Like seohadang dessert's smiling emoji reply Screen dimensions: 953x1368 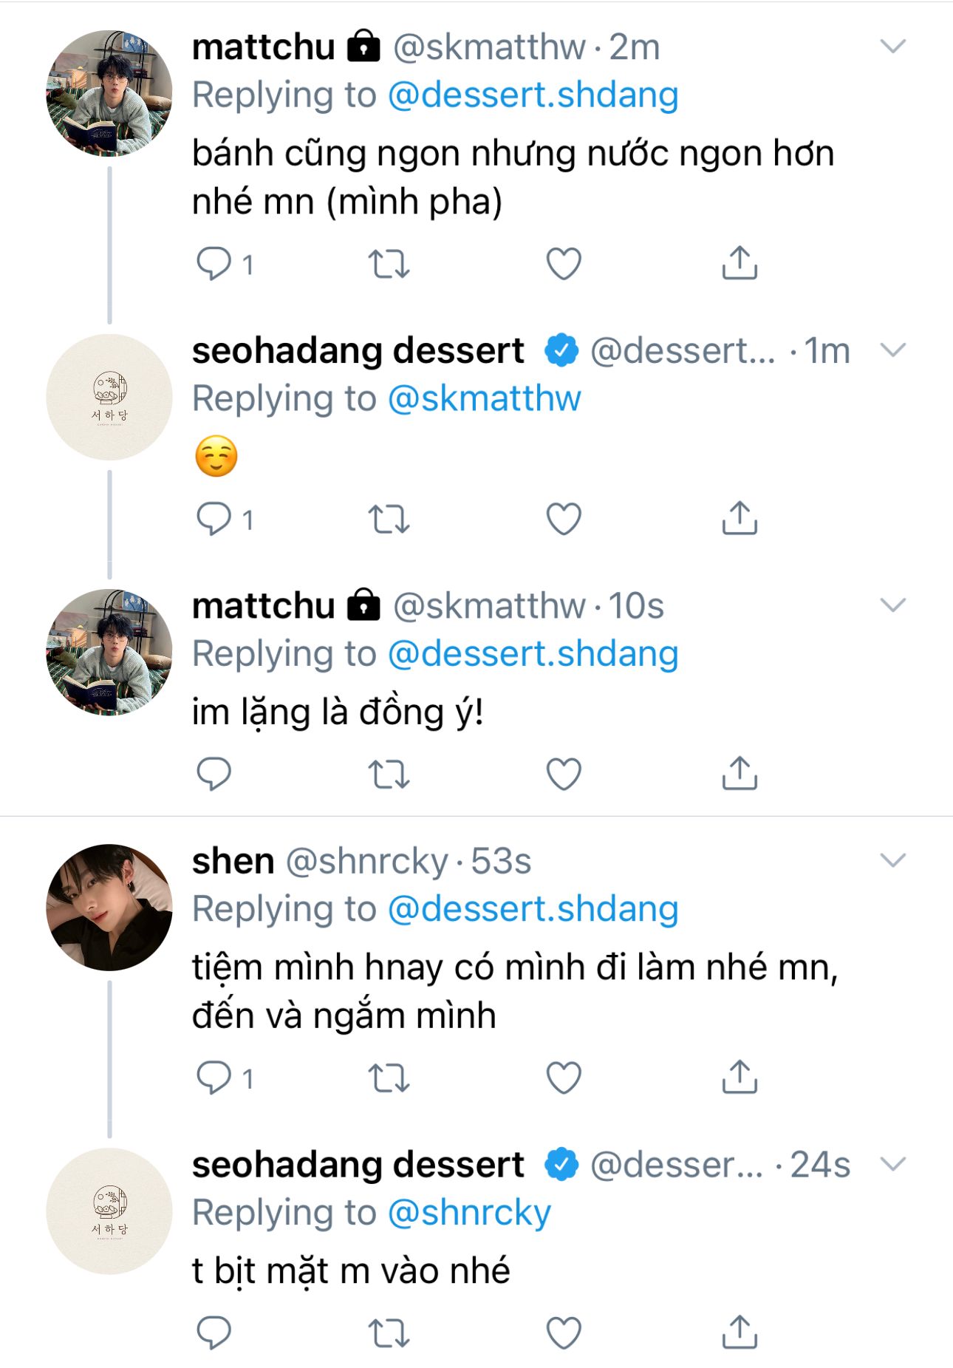(564, 518)
